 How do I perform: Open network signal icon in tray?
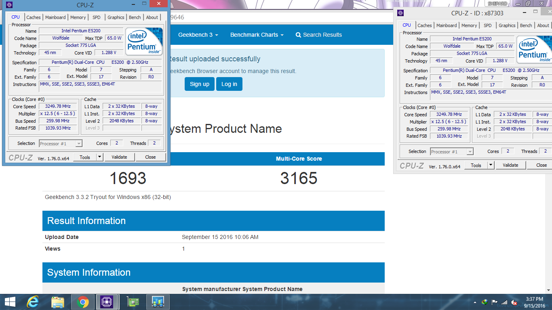[x=504, y=302]
